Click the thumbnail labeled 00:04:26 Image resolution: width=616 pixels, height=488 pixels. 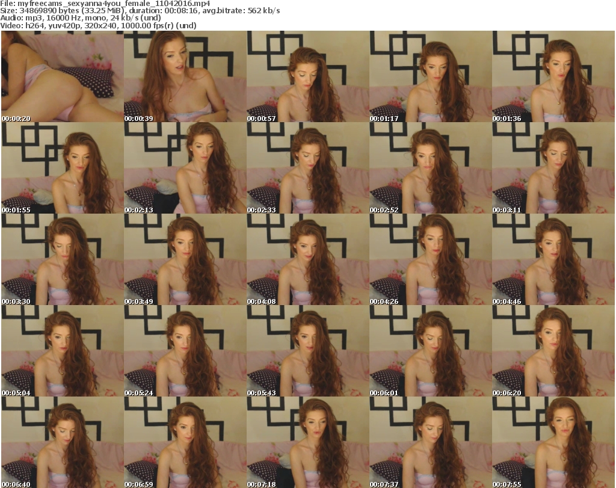[431, 260]
